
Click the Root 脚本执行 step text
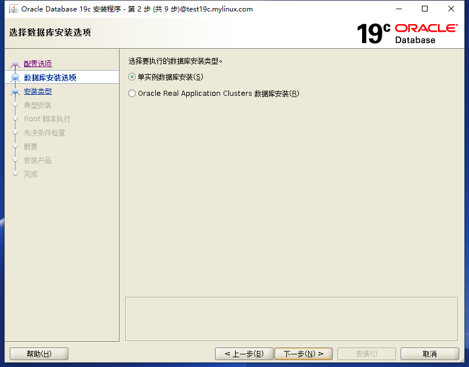(47, 119)
